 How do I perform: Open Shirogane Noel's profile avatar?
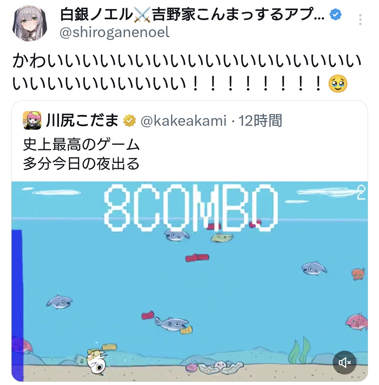[x=29, y=23]
